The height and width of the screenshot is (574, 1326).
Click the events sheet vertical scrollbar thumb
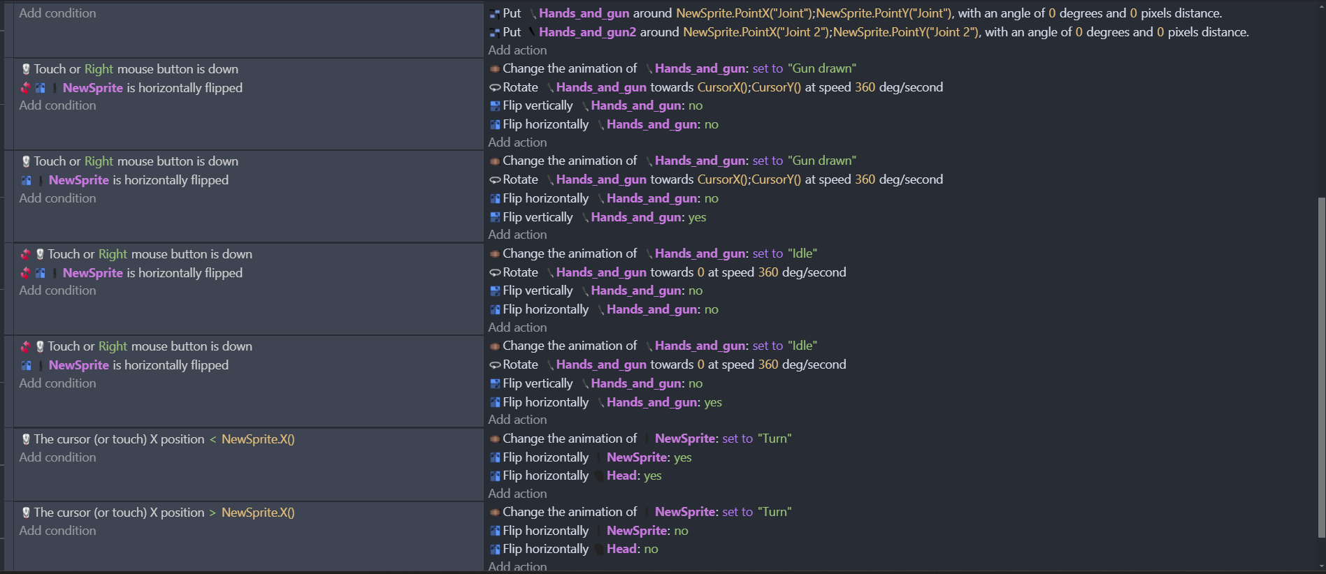1320,368
